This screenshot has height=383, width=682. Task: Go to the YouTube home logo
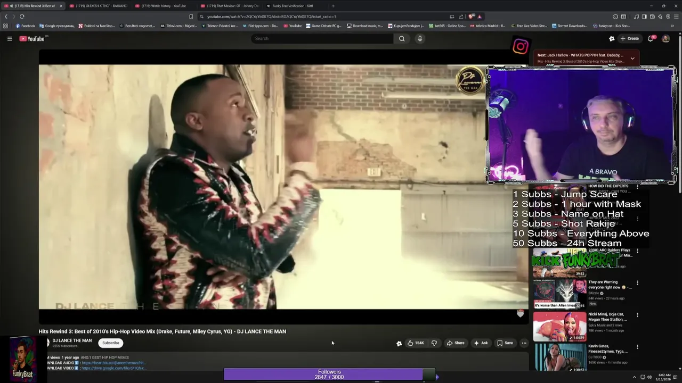pos(32,38)
